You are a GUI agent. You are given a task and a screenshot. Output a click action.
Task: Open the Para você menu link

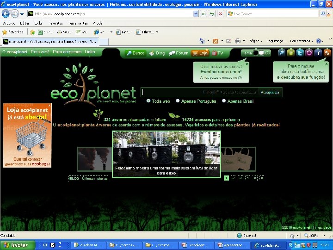(x=40, y=52)
